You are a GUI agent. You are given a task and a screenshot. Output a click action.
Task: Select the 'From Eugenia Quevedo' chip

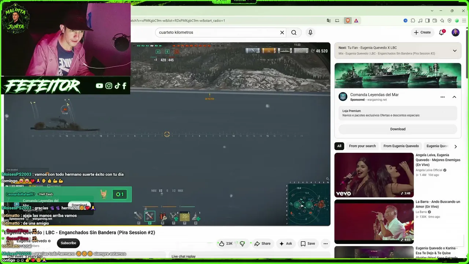click(x=401, y=146)
